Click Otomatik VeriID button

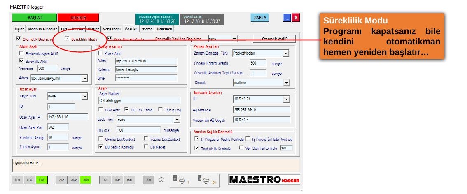(x=274, y=39)
